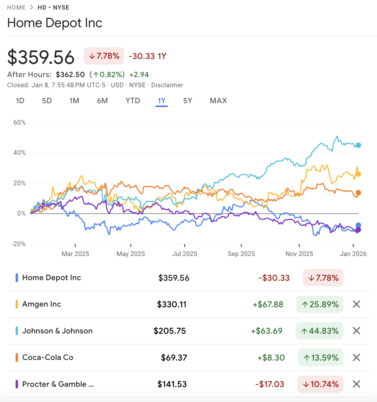Click the Coca-Cola orange chart endpoint dot

tap(358, 193)
